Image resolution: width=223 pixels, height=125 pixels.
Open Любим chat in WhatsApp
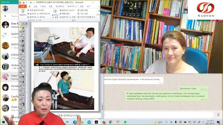point(9,67)
